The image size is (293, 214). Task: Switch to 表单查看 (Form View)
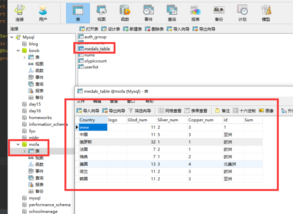196,111
